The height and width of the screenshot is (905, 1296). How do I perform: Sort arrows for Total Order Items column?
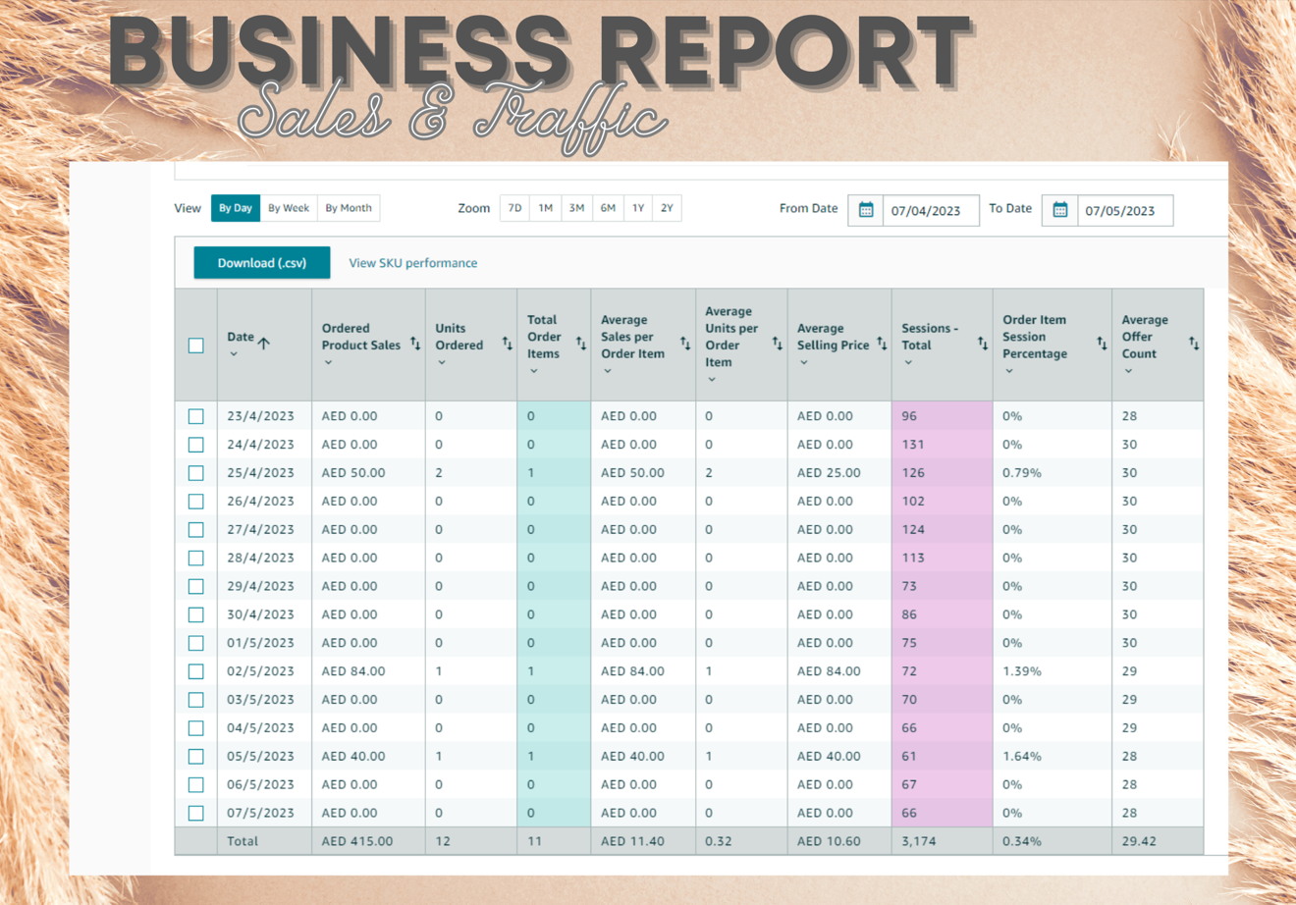[x=581, y=344]
